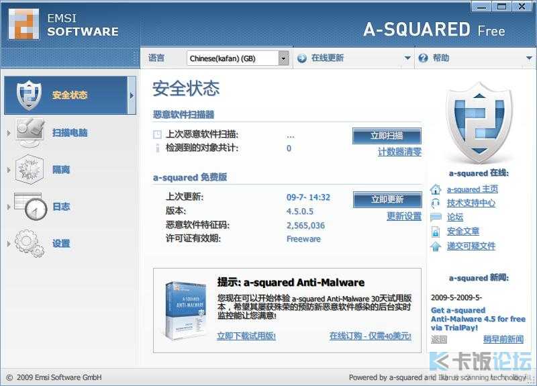Select the 安全状态 sidebar item
The image size is (537, 386).
[70, 95]
